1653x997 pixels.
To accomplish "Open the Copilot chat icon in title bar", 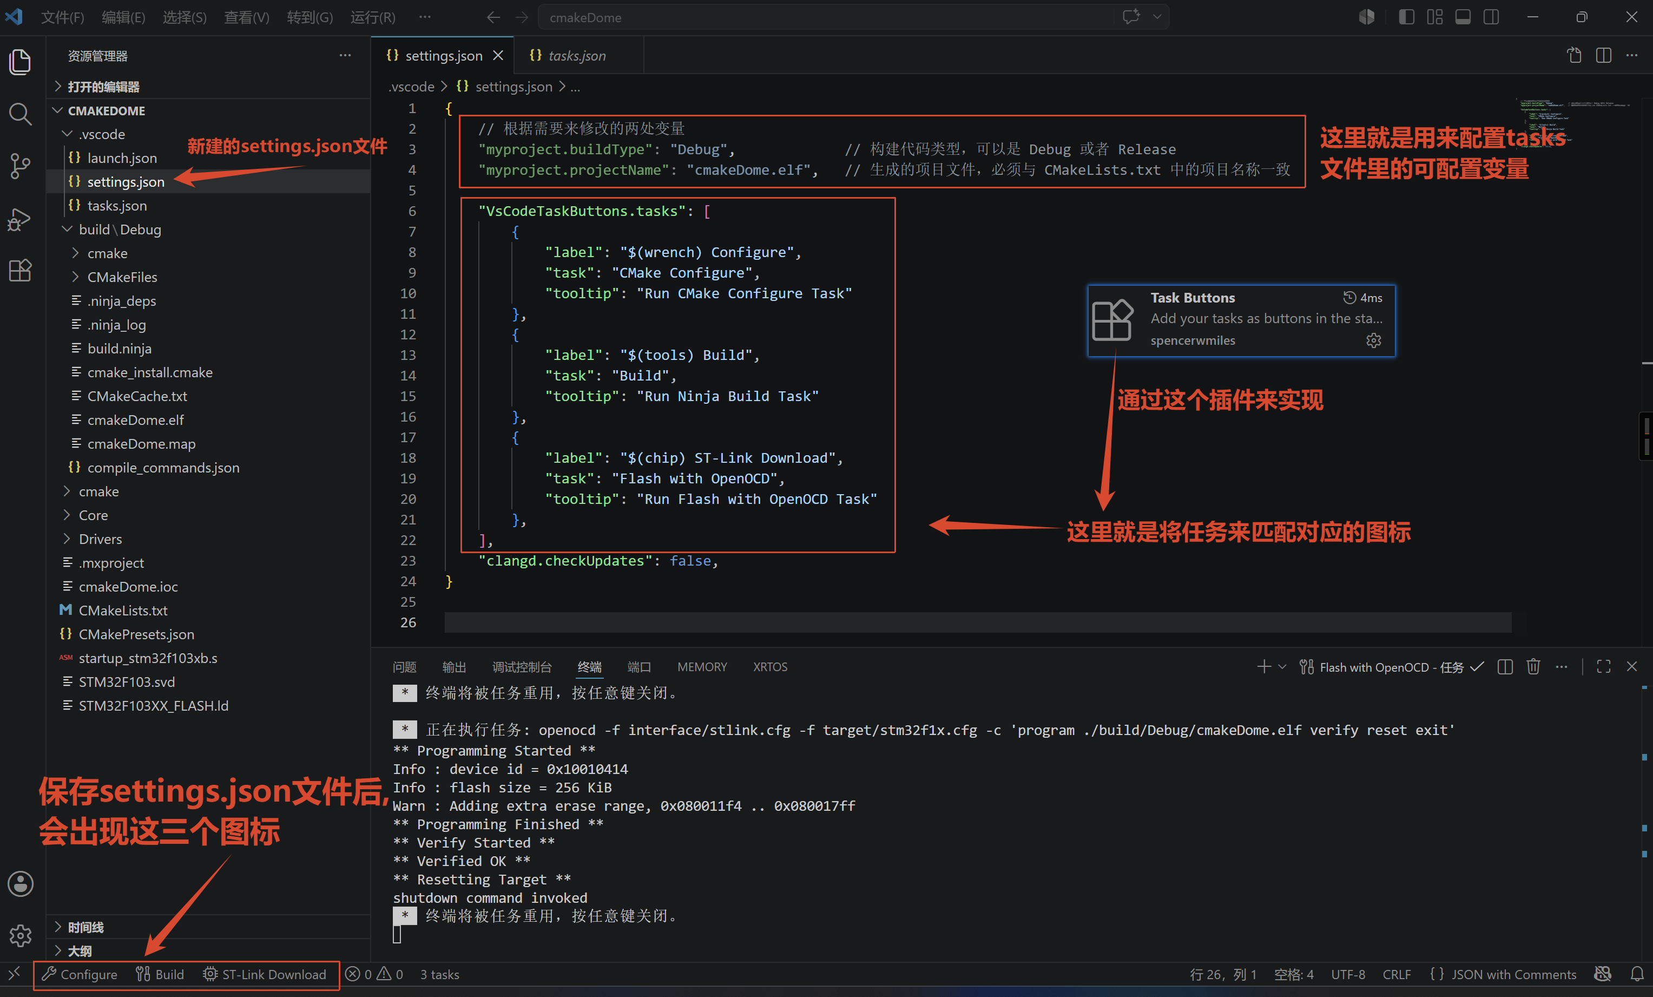I will (1131, 17).
